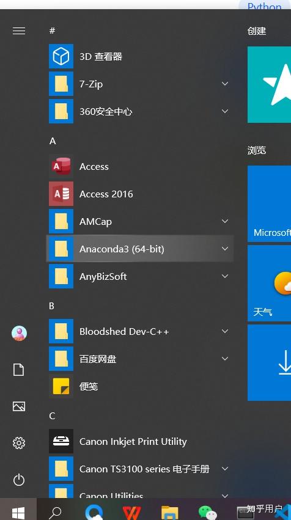This screenshot has width=291, height=520.
Task: Click the user account avatar
Action: pos(19,333)
